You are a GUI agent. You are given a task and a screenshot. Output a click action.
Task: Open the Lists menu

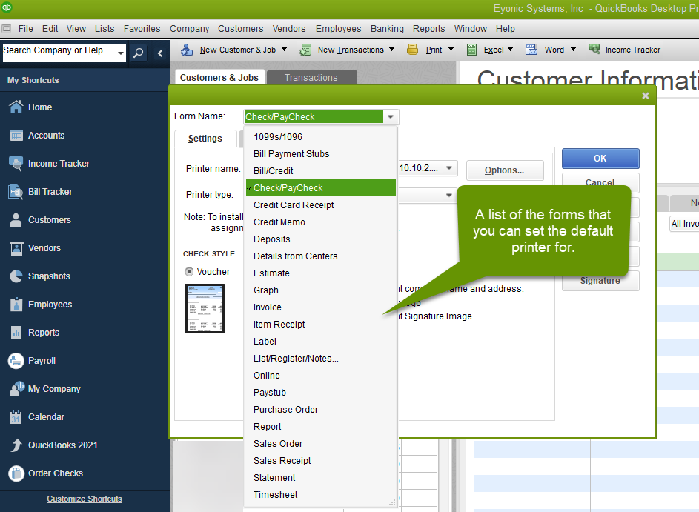[105, 28]
